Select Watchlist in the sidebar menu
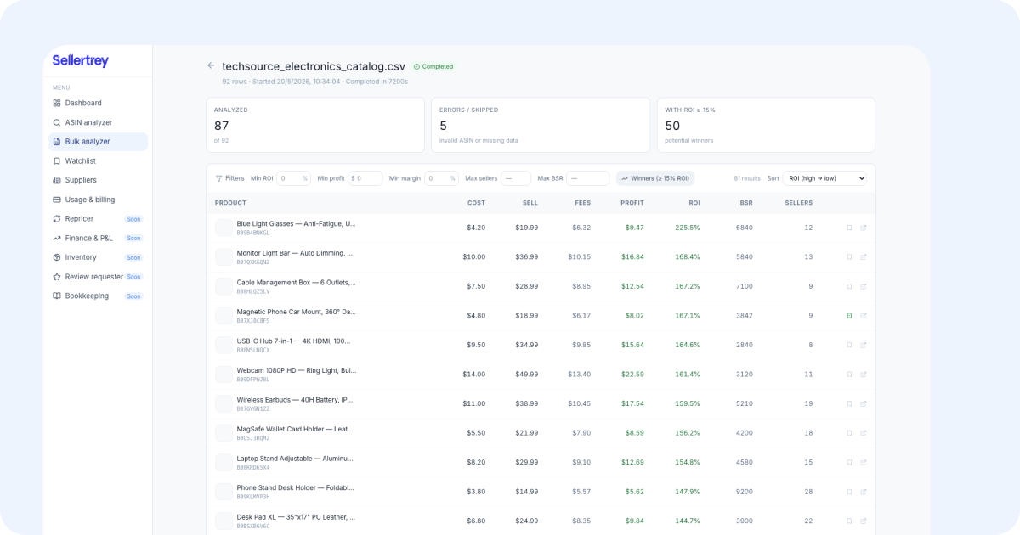Image resolution: width=1020 pixels, height=535 pixels. (98, 160)
